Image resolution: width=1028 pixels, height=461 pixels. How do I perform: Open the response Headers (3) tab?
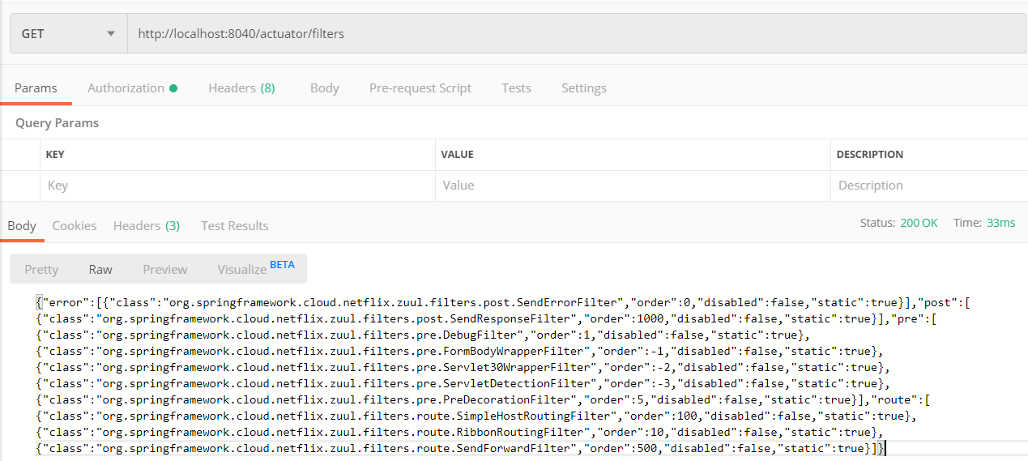(x=147, y=226)
